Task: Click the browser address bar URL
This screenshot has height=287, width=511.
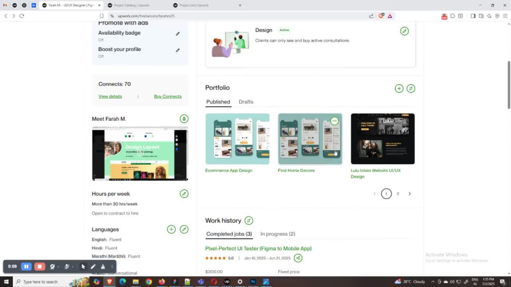Action: (146, 16)
